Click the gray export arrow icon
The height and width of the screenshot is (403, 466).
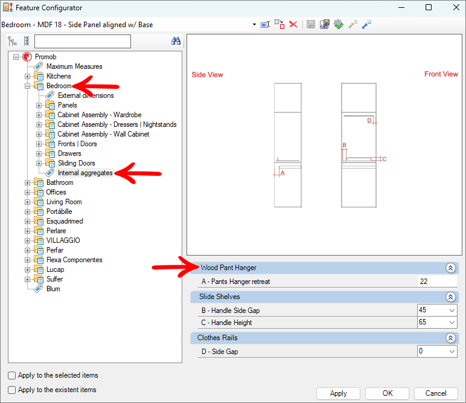point(353,24)
